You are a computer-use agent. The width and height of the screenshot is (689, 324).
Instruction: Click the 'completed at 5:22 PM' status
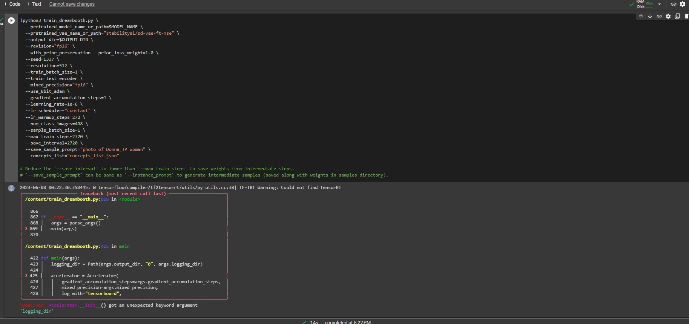click(x=348, y=322)
